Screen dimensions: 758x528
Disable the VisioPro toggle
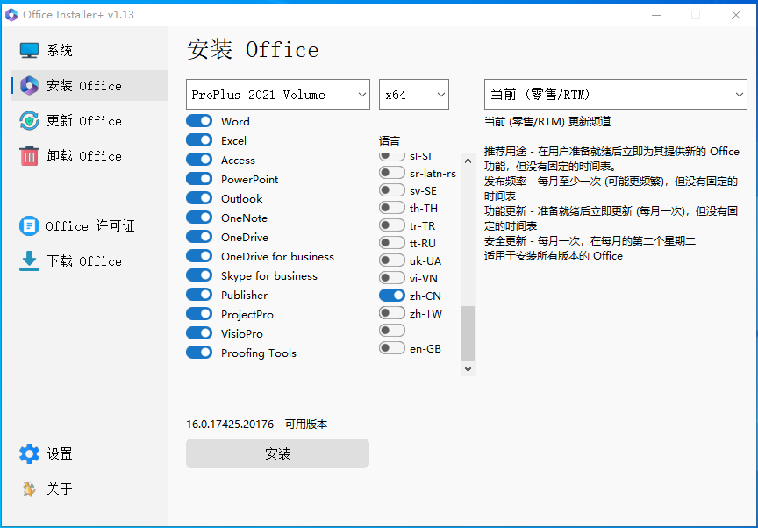(199, 333)
